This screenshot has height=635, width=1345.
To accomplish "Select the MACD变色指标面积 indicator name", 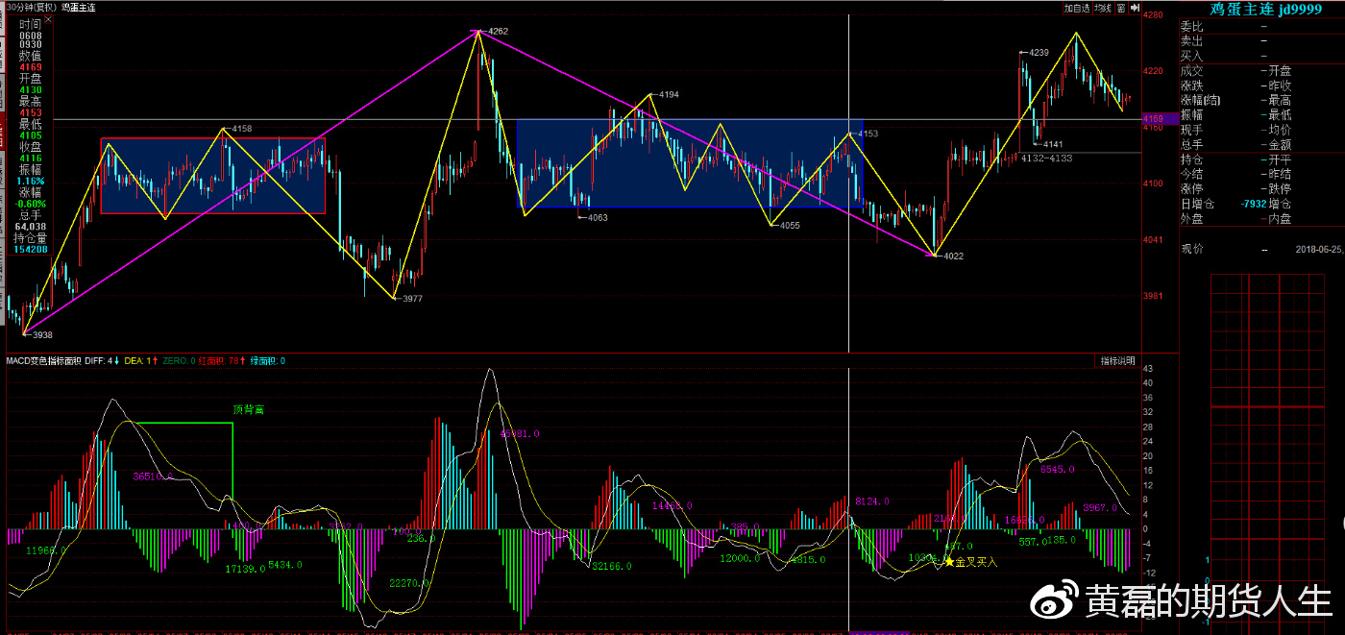I will click(x=42, y=361).
